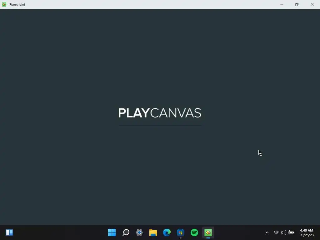Viewport: 320px width, 240px height.
Task: Open taskbar Search magnifier
Action: point(126,232)
